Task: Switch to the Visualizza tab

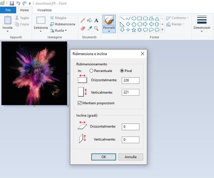Action: [x=44, y=10]
